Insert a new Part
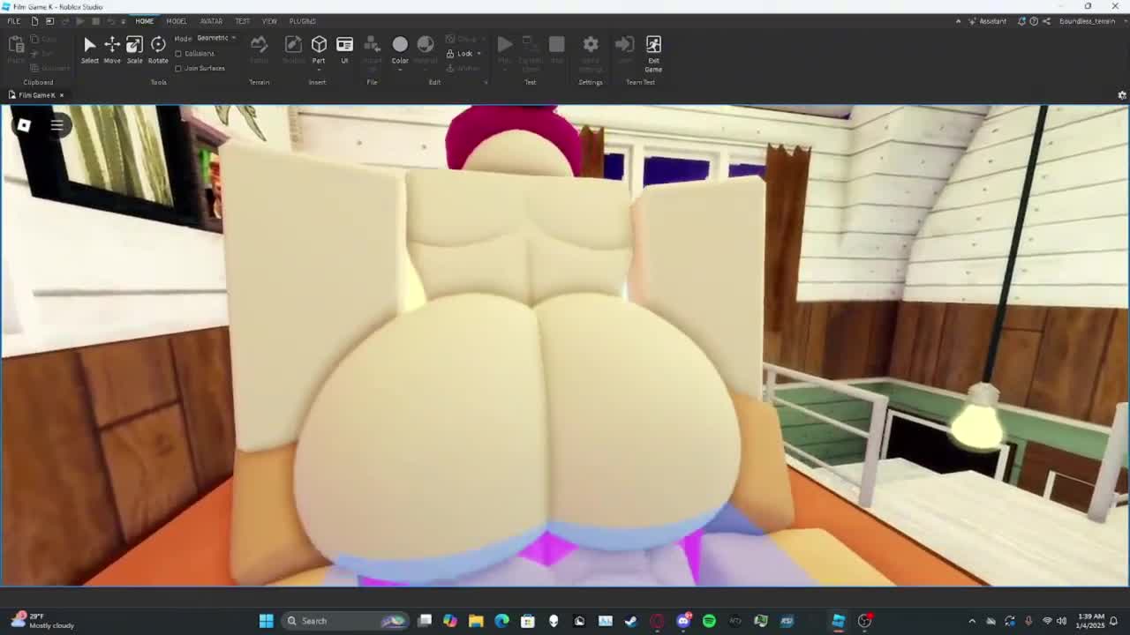The width and height of the screenshot is (1130, 635). 319,44
